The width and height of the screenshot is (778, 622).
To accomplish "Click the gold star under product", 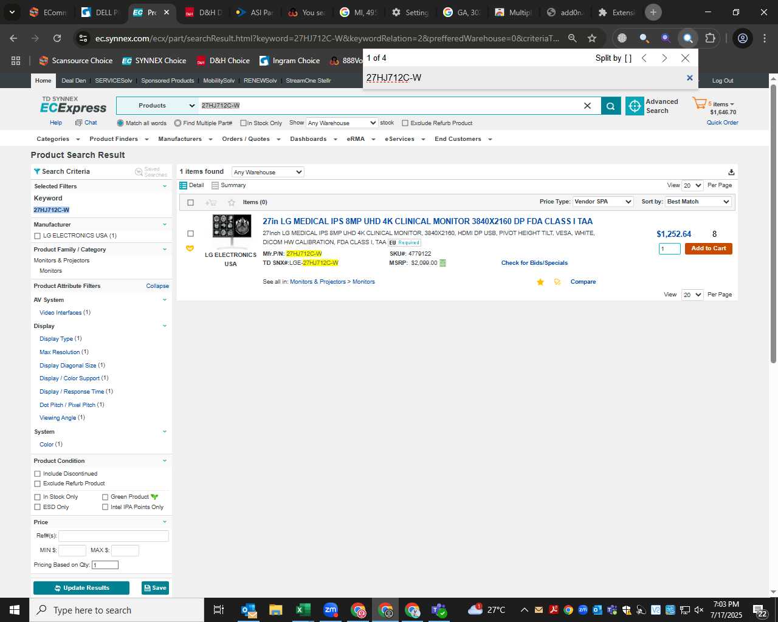I will click(x=540, y=282).
